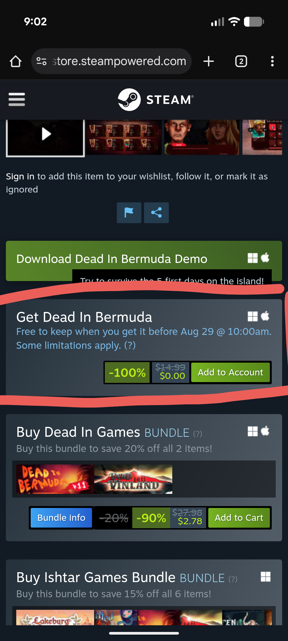Open the browser three-dot overflow menu
The image size is (288, 641).
pos(272,61)
